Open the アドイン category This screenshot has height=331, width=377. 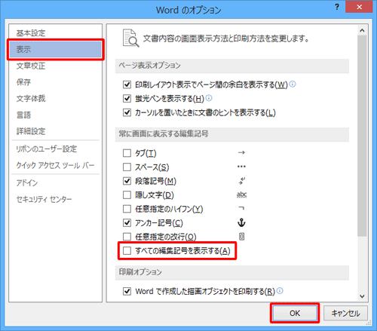point(27,182)
